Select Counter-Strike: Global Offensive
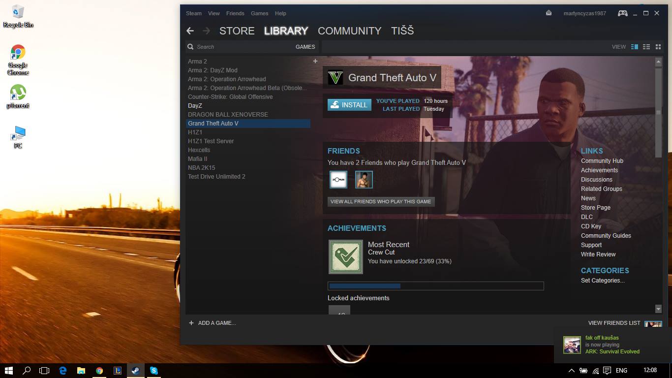The width and height of the screenshot is (672, 378). coord(230,97)
